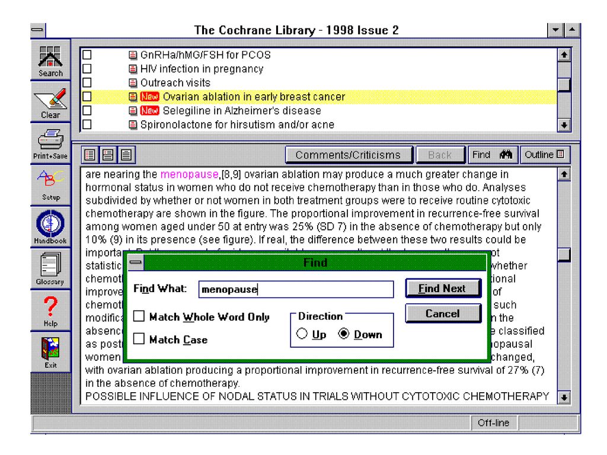Image resolution: width=607 pixels, height=455 pixels.
Task: Enable Match Case option
Action: pos(139,339)
